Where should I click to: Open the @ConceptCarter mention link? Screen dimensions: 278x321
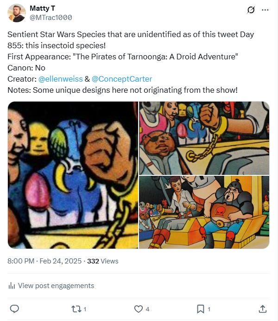click(122, 79)
